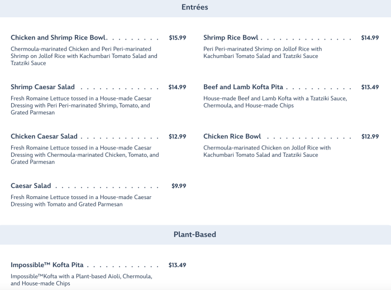
Task: Click the Chicken Caesar Salad $12.99 price
Action: tap(177, 137)
